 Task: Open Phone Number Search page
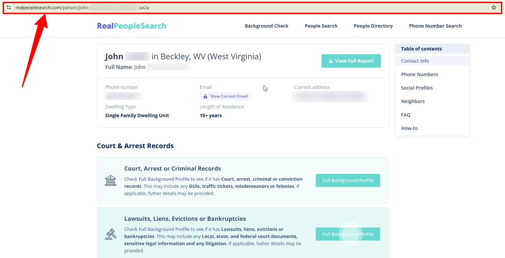pyautogui.click(x=435, y=26)
